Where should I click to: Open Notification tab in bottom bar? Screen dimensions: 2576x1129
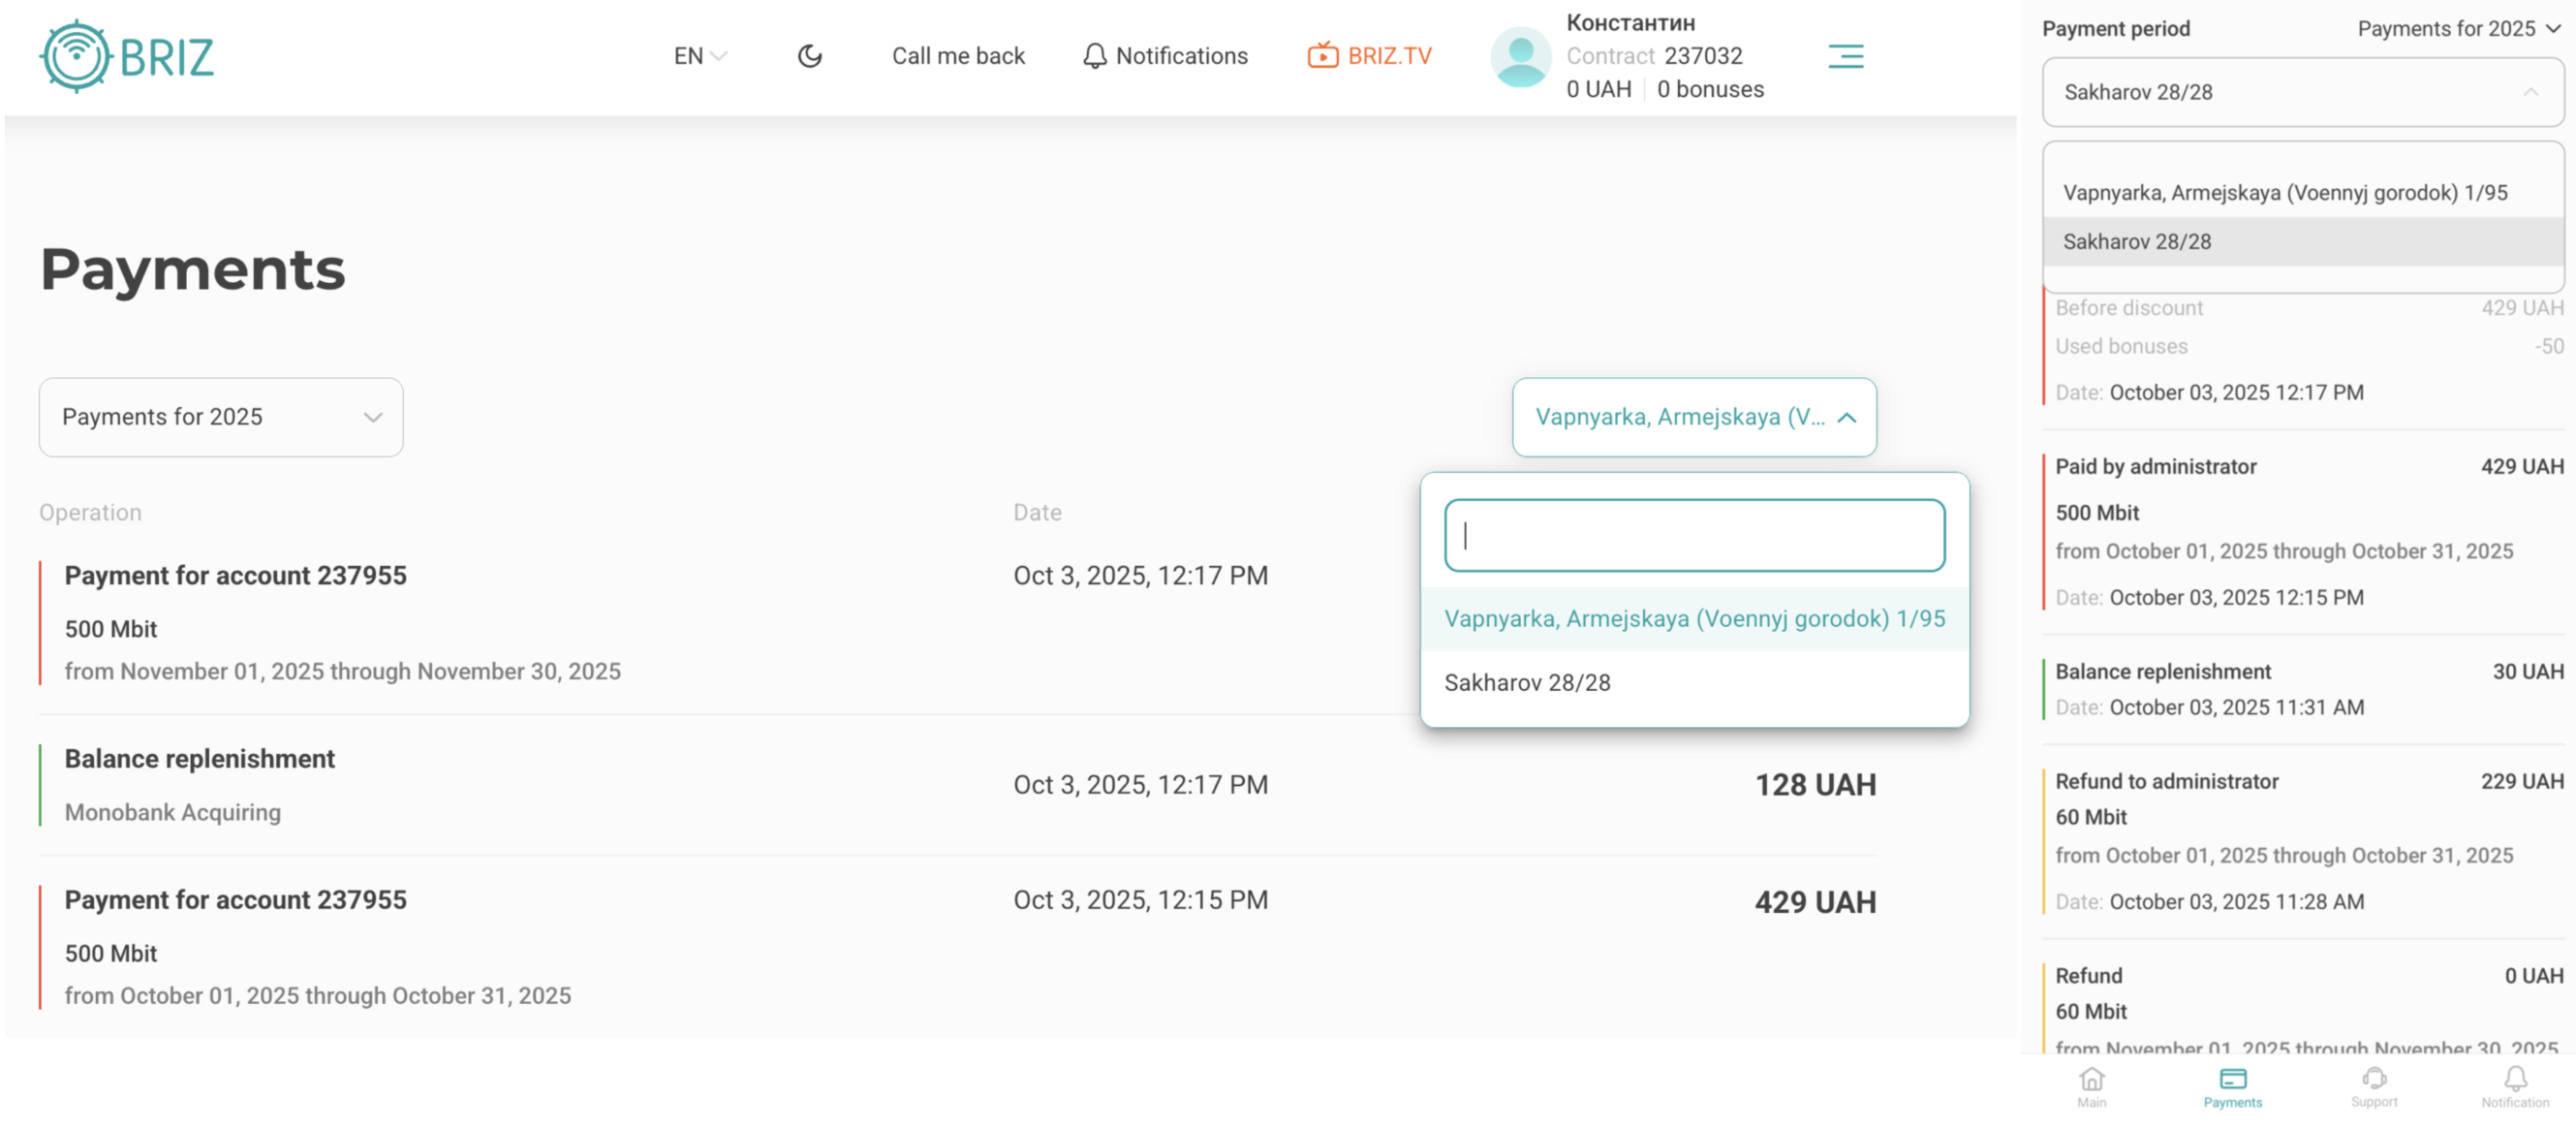click(2514, 1085)
